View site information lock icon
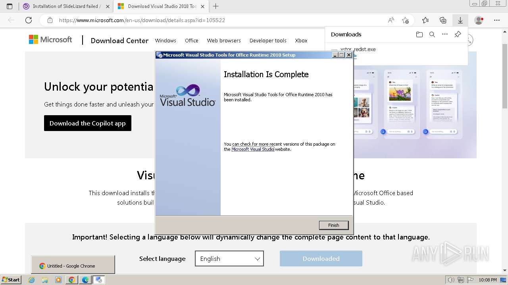Viewport: 508px width, 285px height. (50, 20)
